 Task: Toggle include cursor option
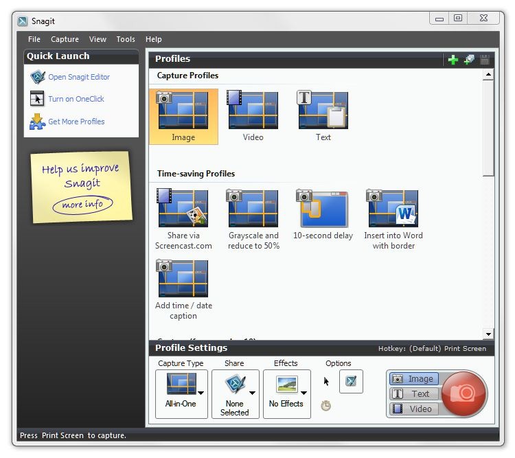326,382
